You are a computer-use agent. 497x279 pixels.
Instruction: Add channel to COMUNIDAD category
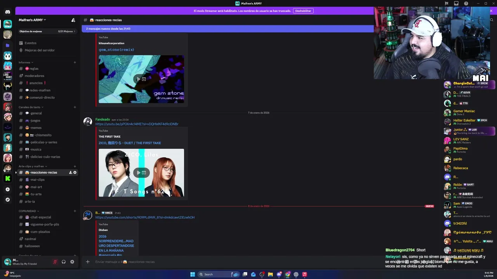pyautogui.click(x=75, y=211)
